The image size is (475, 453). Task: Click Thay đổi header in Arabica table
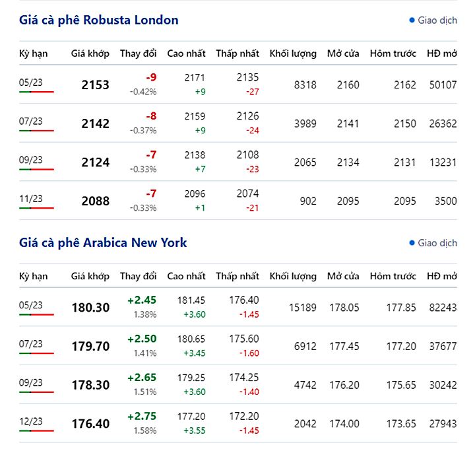[138, 276]
